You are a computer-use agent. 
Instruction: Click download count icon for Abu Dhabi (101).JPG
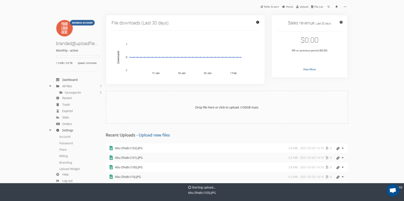327,158
